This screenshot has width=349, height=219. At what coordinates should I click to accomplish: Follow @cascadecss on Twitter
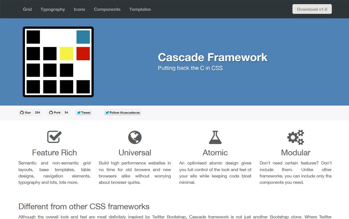[123, 113]
